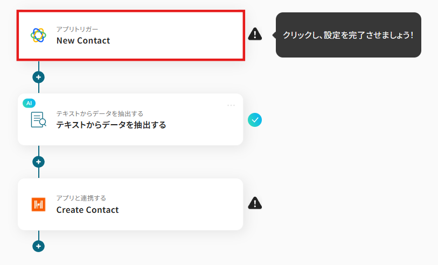438x265 pixels.
Task: Open three-dot menu on text extraction card
Action: click(231, 105)
